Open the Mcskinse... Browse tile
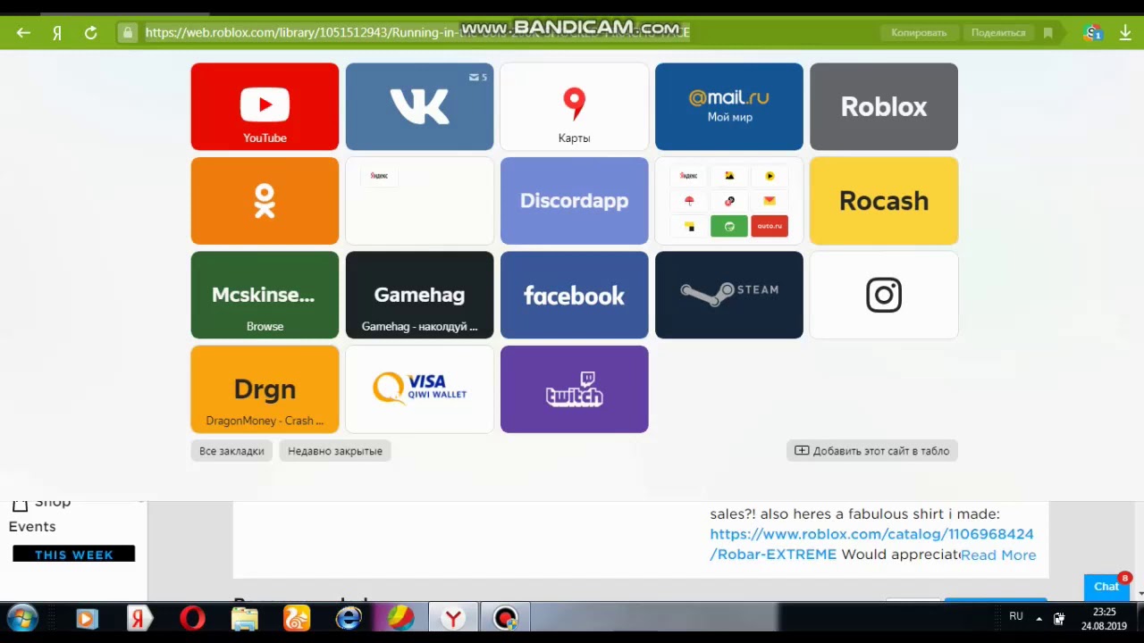The image size is (1144, 643). [265, 295]
